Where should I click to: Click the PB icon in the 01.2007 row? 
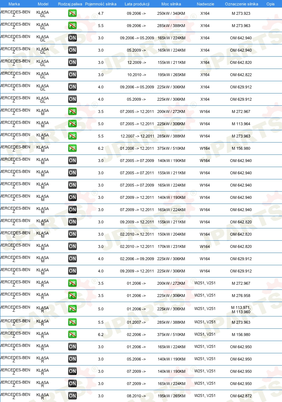[72, 322]
